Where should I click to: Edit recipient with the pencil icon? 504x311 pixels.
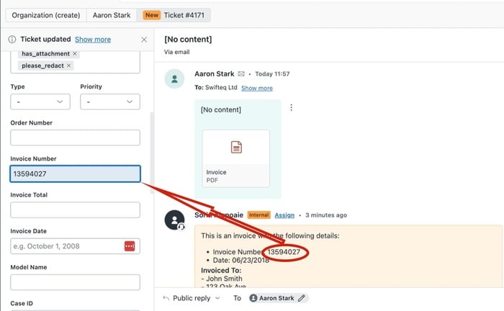coord(301,298)
